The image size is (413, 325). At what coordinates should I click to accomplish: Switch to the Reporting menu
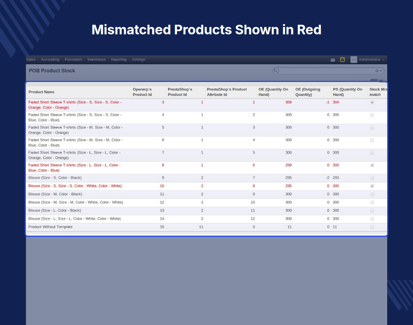(x=119, y=59)
